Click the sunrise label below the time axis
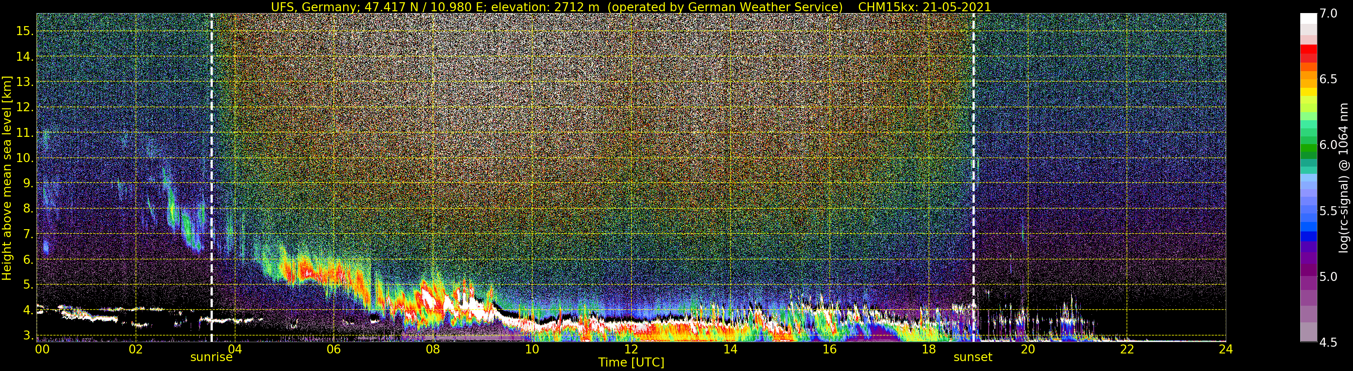The height and width of the screenshot is (371, 1353). (211, 357)
